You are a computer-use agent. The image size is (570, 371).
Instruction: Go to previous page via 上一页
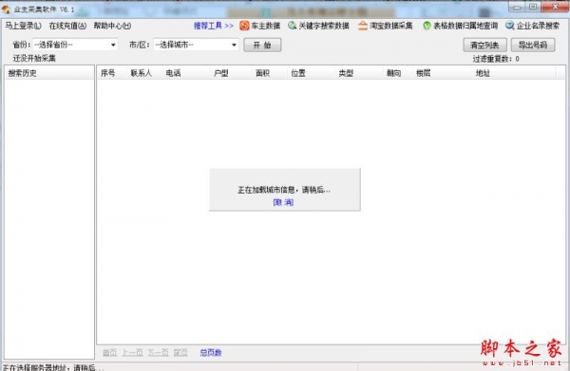click(x=132, y=352)
